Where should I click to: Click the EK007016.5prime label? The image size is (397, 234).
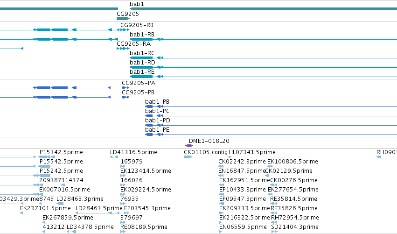tap(64, 190)
